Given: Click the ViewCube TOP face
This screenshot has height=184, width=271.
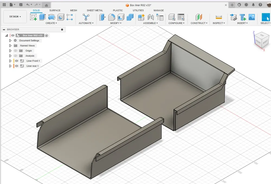Looking at the screenshot, I should pos(262,35).
